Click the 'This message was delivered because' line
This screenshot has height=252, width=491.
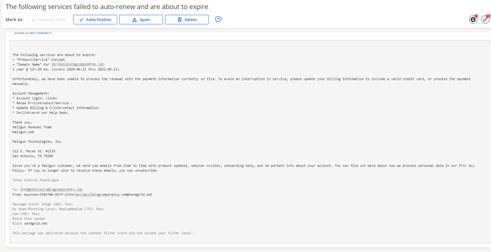[x=102, y=233]
